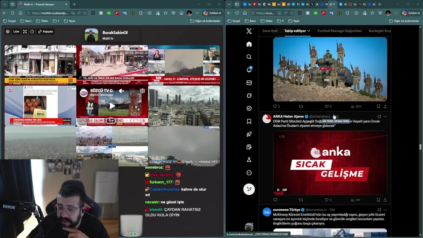Open the rocket icon in X sidebar
Screen dimensions: 423x238
click(249, 134)
